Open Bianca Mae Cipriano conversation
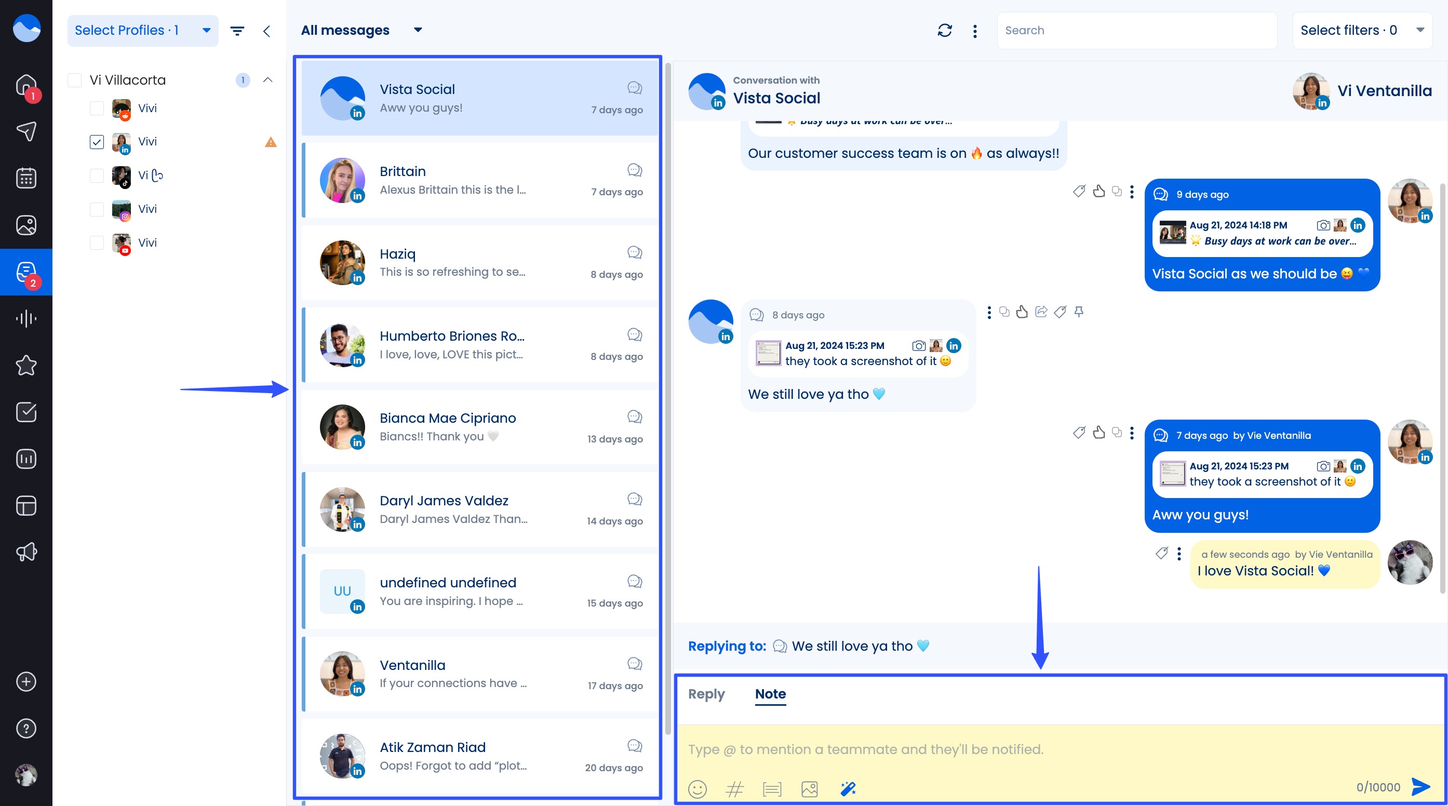The image size is (1448, 806). tap(480, 426)
